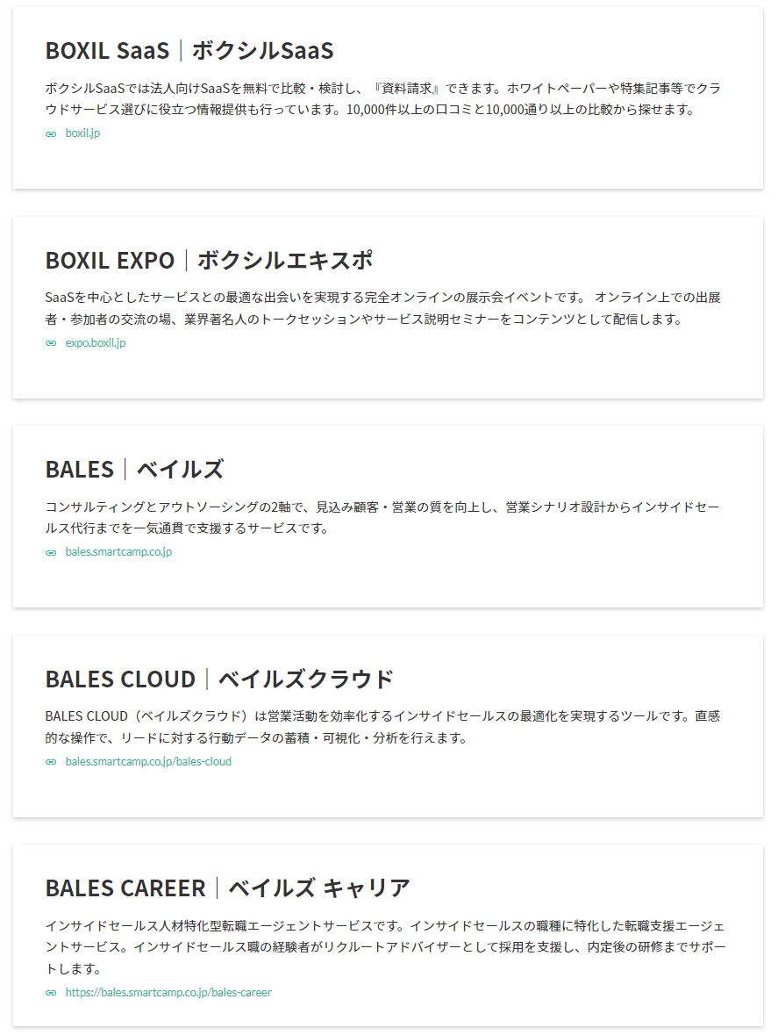Click the link icon beside bales.smartcamp.co.jp

[x=51, y=553]
